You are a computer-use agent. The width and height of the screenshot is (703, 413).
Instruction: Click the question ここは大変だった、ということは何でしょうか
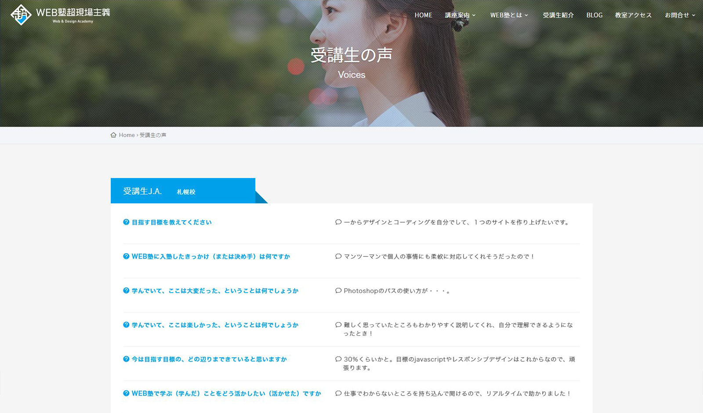point(215,291)
